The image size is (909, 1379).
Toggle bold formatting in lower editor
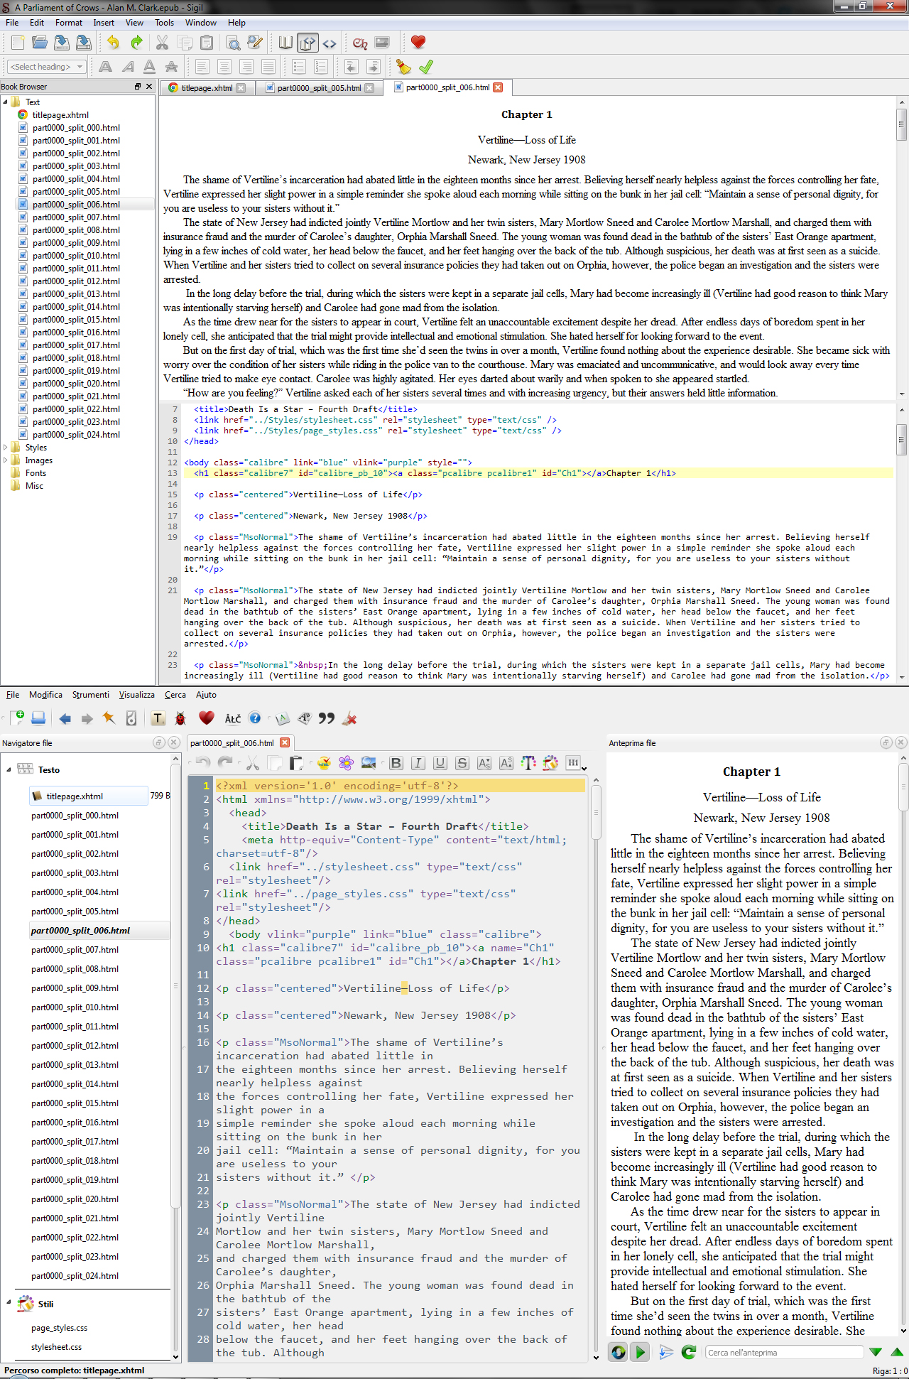tap(396, 763)
